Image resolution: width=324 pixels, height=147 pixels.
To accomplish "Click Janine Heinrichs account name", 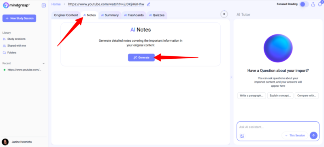I will [21, 142].
